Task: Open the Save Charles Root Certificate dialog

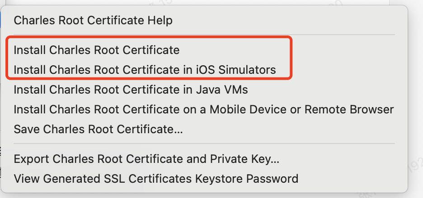Action: pyautogui.click(x=98, y=129)
